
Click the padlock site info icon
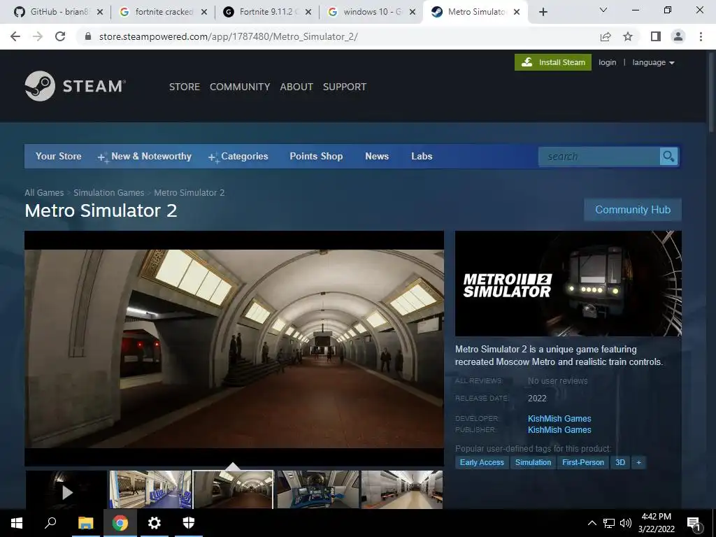[x=88, y=36]
